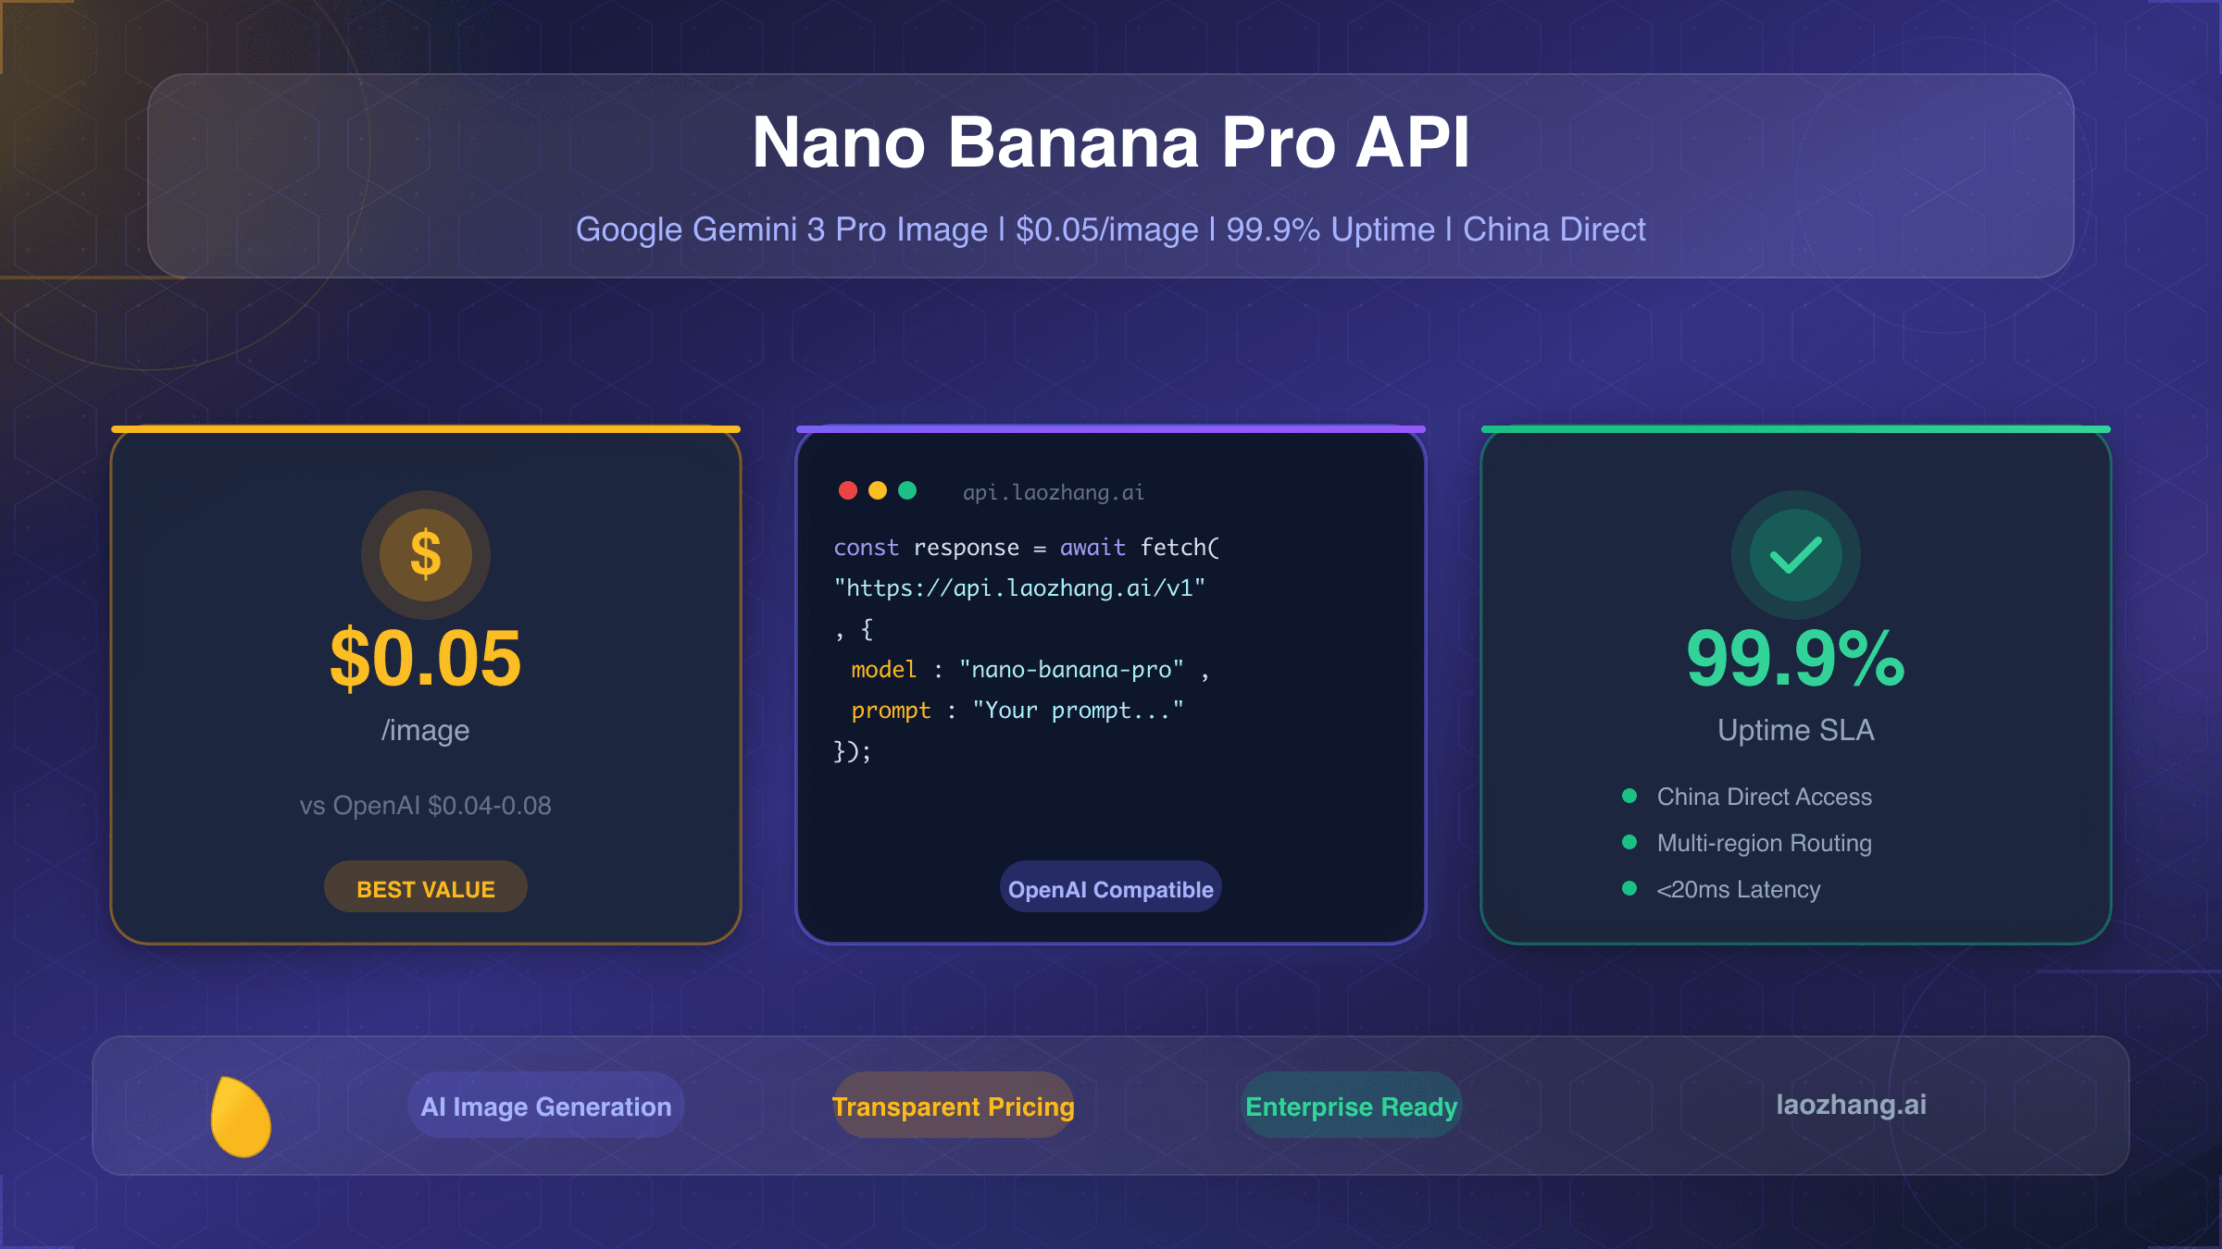Select the banana logo in the footer
The width and height of the screenshot is (2222, 1249).
tap(241, 1113)
